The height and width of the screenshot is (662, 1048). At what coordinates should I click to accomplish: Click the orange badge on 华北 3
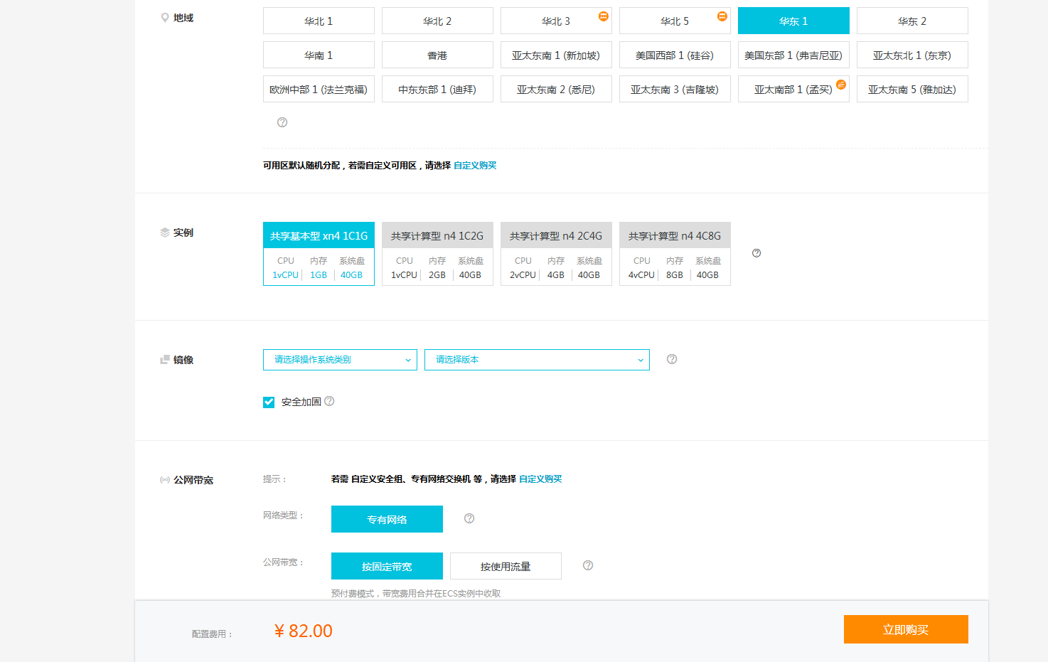point(604,16)
